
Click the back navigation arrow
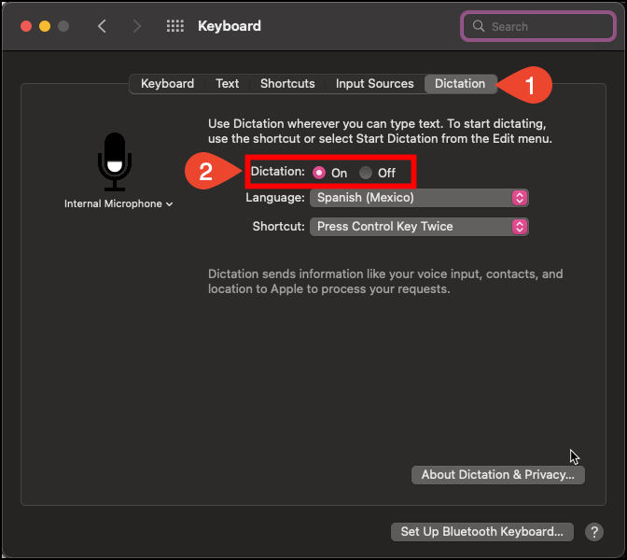[103, 26]
